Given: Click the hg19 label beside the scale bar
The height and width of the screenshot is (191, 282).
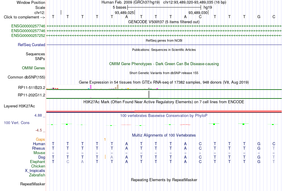Looking at the screenshot, I should (x=208, y=7).
